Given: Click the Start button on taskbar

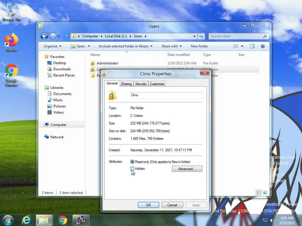Looking at the screenshot, I should [x=8, y=220].
